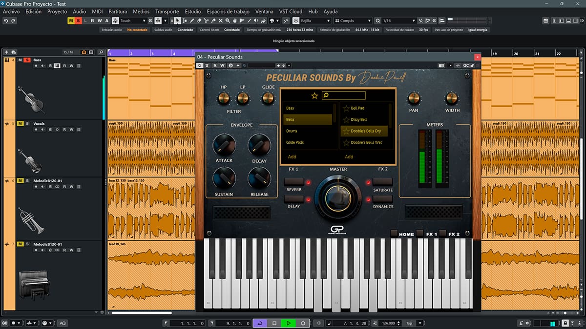Click Add under the category list
Viewport: 586px width, 329px height.
click(292, 157)
